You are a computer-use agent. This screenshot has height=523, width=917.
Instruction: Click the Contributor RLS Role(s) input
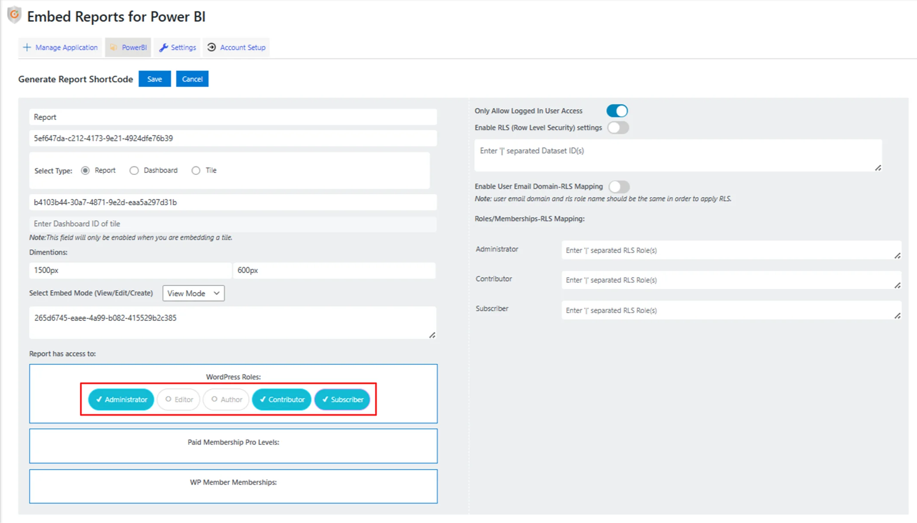731,280
